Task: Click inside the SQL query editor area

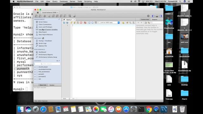Action: [x=104, y=61]
